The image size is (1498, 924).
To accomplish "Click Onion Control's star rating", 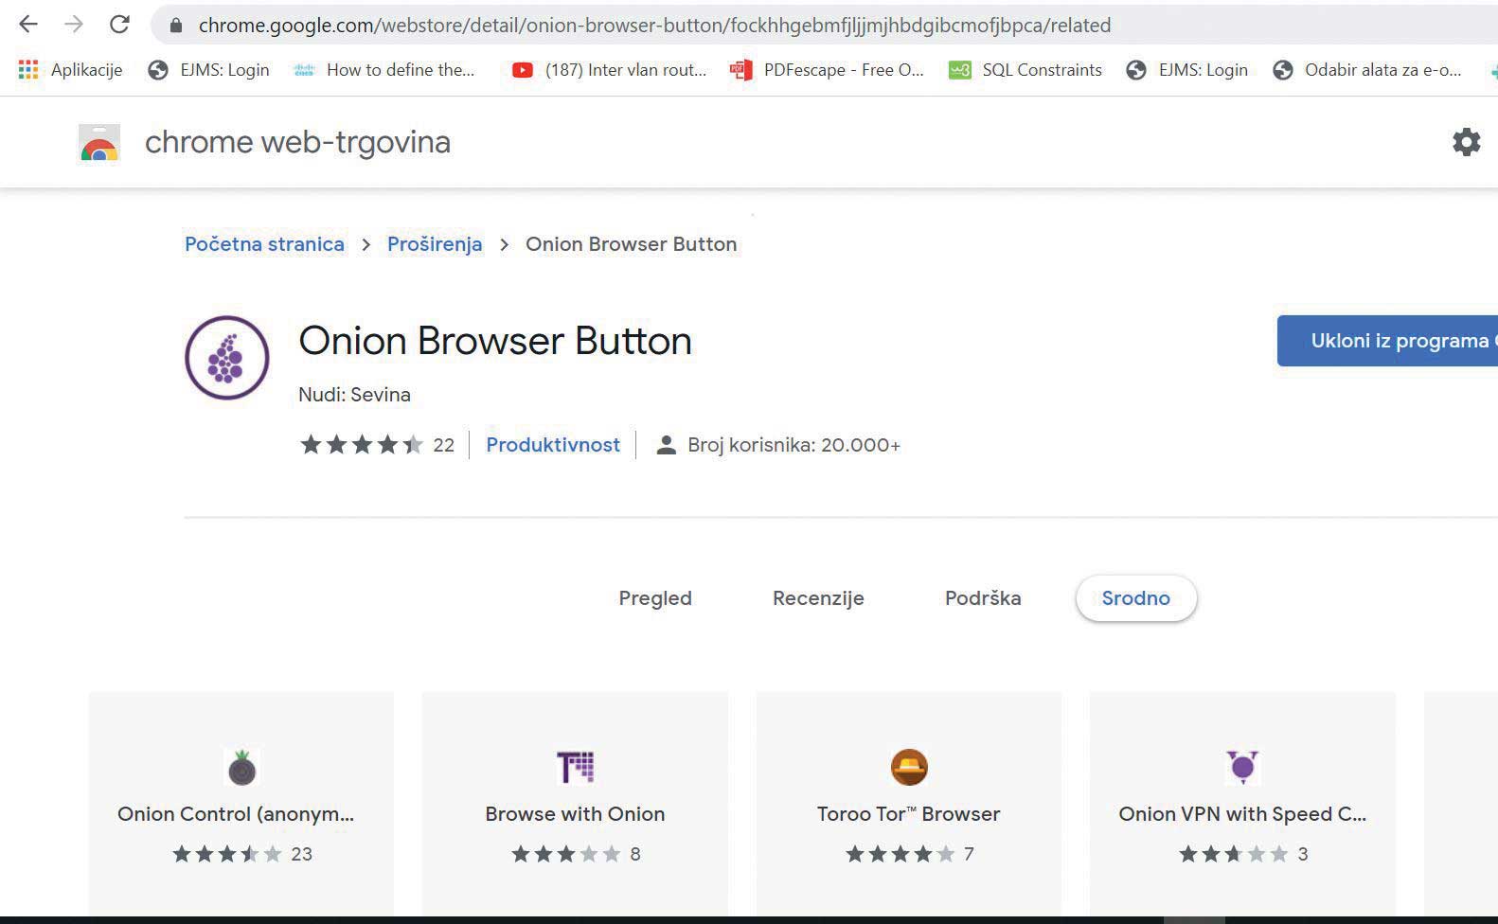I will coord(227,854).
